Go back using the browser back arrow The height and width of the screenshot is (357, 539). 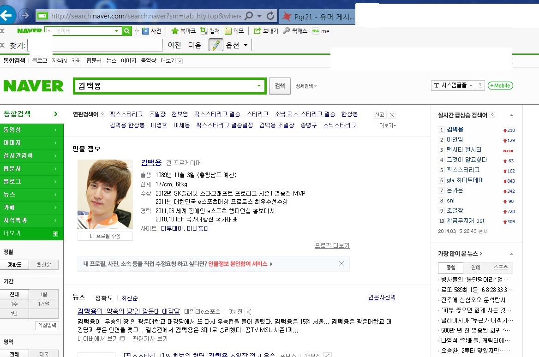click(x=6, y=15)
